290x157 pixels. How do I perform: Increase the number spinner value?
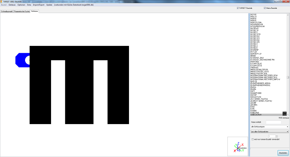(277, 136)
